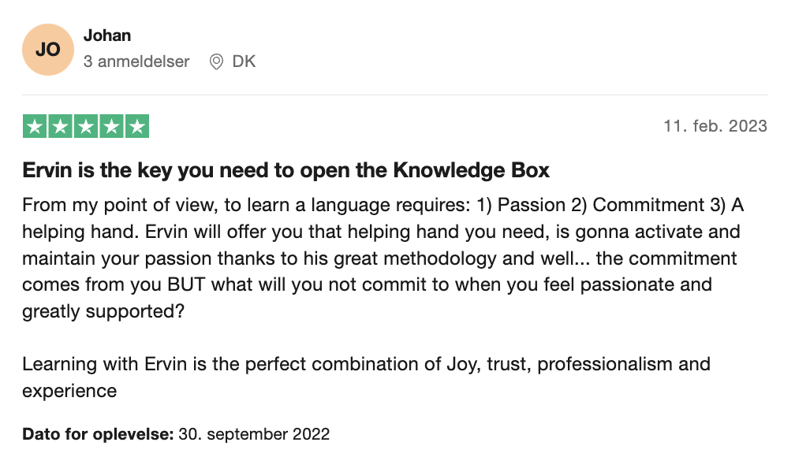The height and width of the screenshot is (457, 795).
Task: Click the JO avatar circle
Action: point(48,50)
